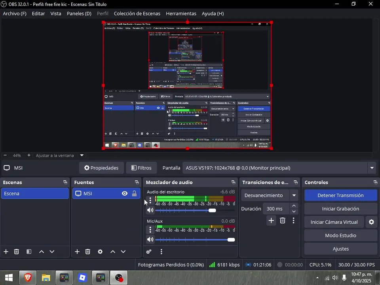Open Editar menu
Image resolution: width=380 pixels, height=285 pixels.
point(38,13)
